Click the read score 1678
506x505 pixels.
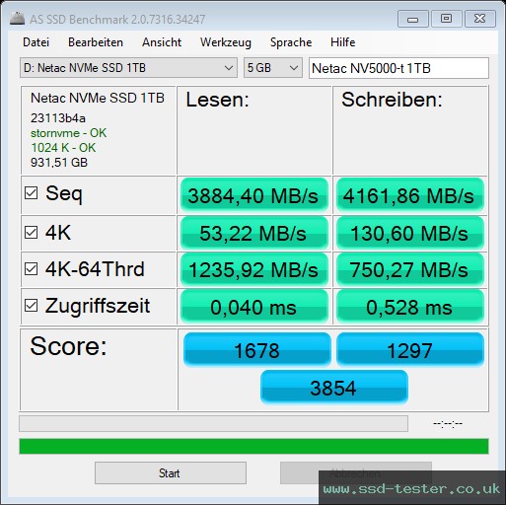pyautogui.click(x=257, y=349)
